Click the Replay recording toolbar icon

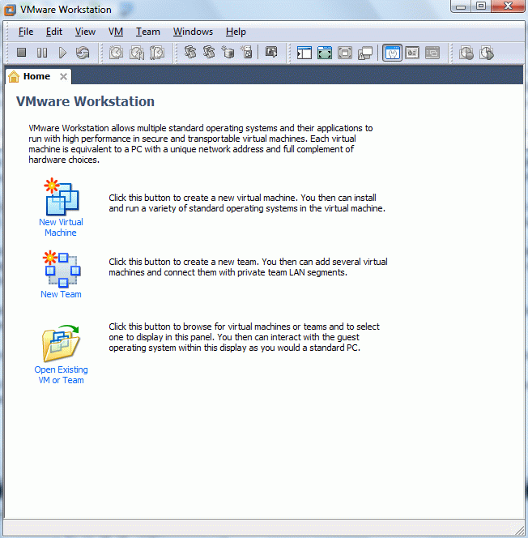coord(487,53)
